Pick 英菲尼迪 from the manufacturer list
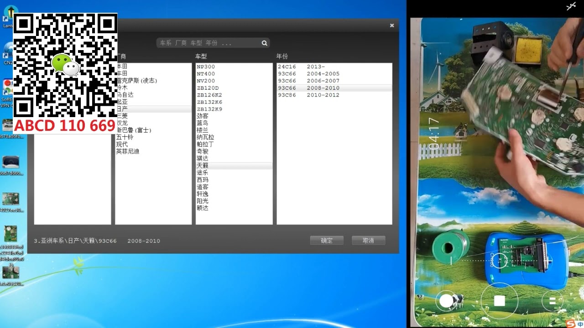The width and height of the screenshot is (584, 328). 153,151
